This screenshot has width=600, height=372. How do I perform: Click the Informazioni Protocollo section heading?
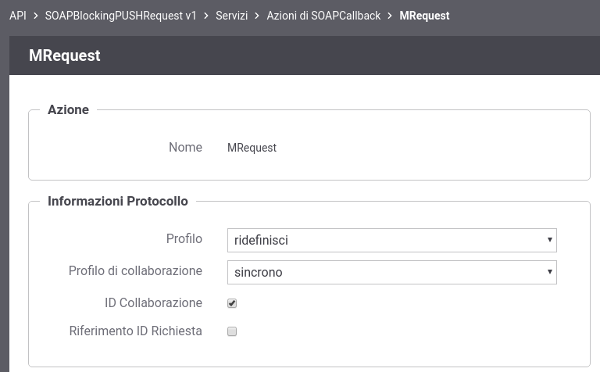pos(118,202)
